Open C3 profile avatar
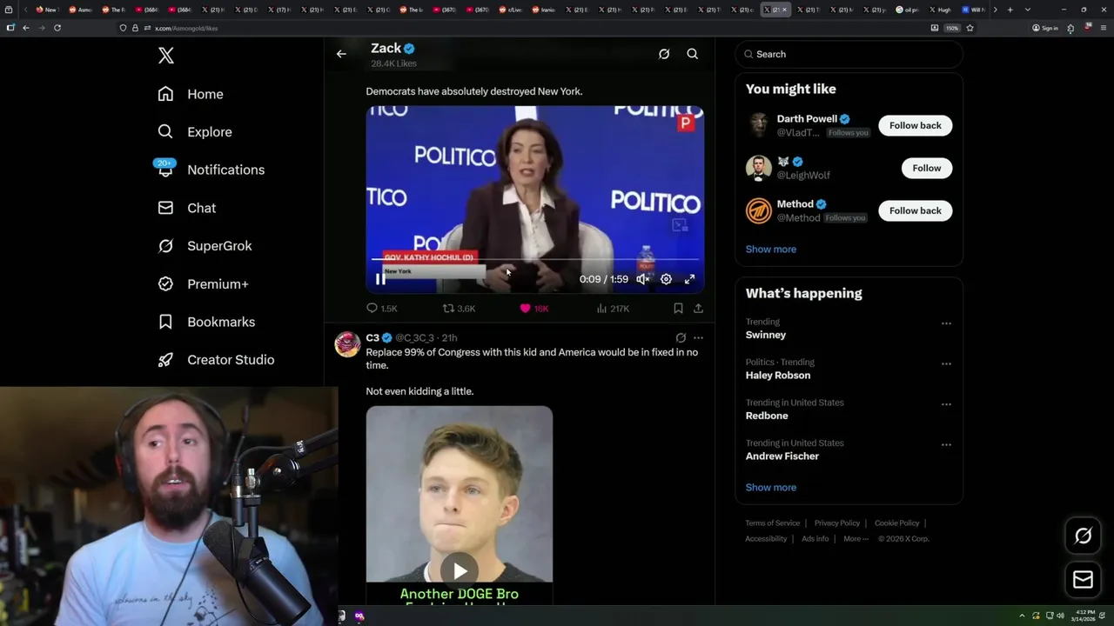Image resolution: width=1114 pixels, height=626 pixels. click(347, 344)
